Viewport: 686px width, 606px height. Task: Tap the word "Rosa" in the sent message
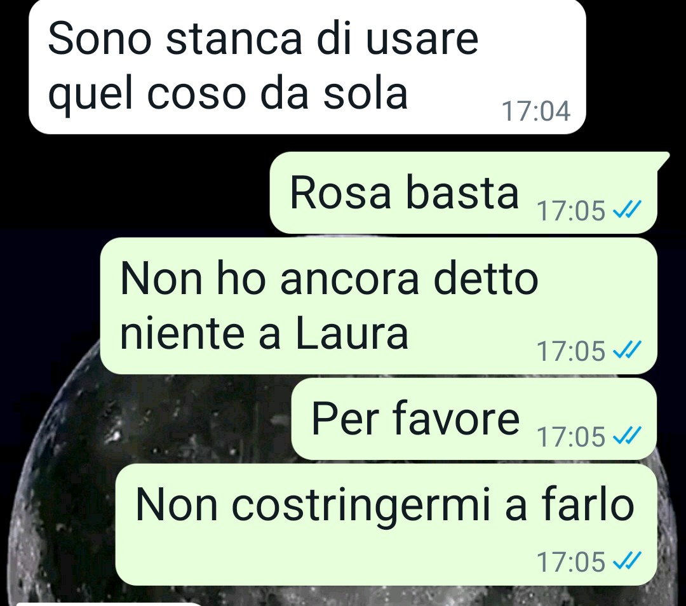point(340,193)
